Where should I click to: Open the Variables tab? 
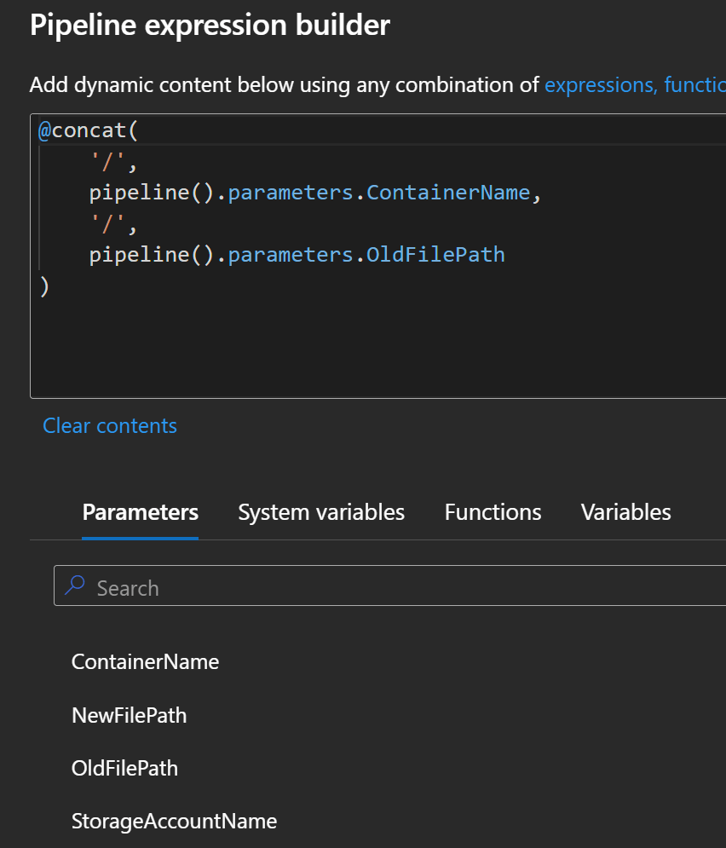[625, 511]
